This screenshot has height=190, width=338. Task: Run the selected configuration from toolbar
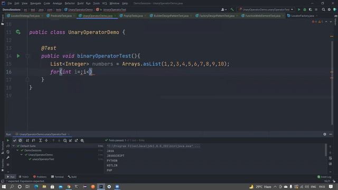[299, 9]
